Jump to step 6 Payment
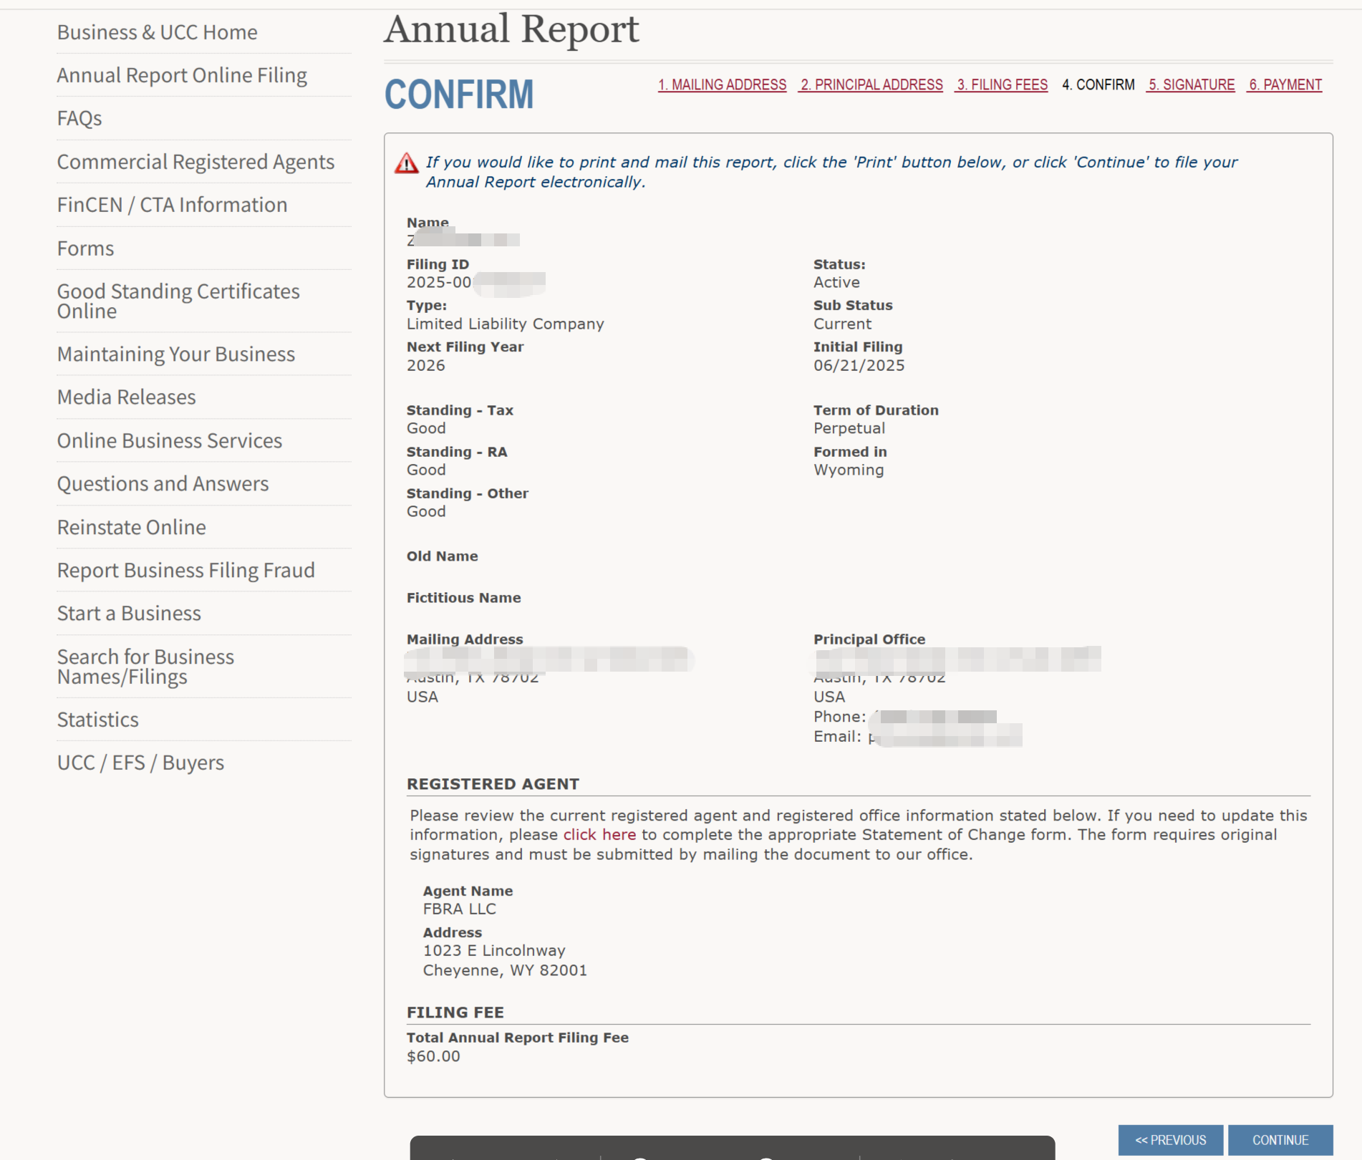This screenshot has height=1160, width=1362. (x=1285, y=84)
